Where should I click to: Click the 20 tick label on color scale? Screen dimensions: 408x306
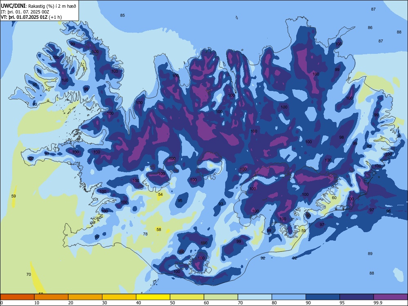pos(71,303)
